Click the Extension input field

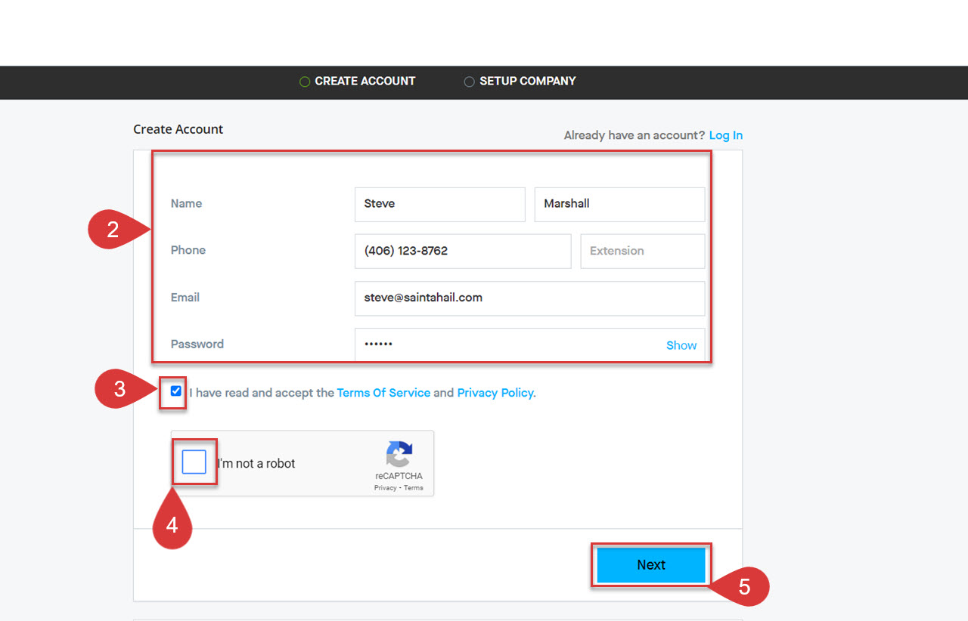tap(642, 251)
